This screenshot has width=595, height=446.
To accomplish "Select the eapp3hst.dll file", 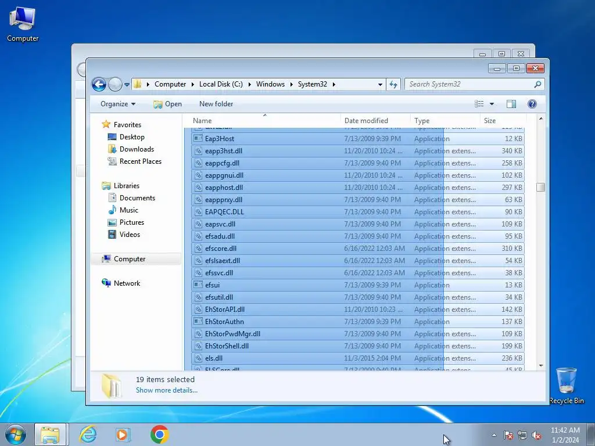I will point(358,151).
